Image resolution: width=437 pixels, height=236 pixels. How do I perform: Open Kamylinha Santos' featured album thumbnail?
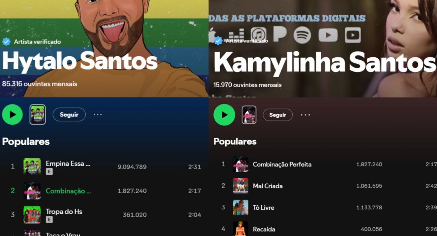[x=249, y=115]
